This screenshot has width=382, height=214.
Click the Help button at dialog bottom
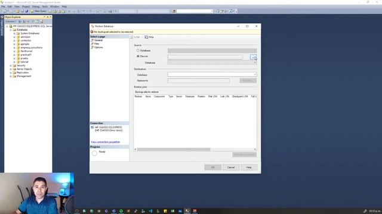(x=249, y=168)
